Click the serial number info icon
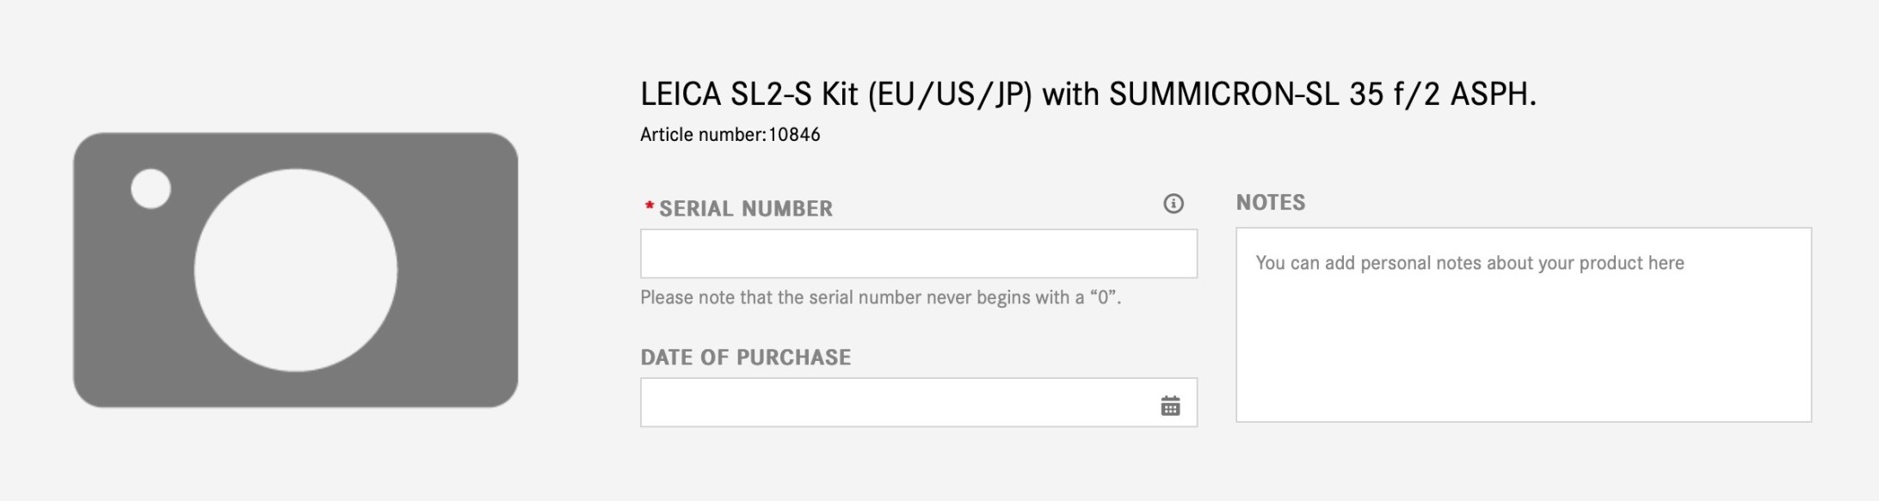The width and height of the screenshot is (1879, 501). [1173, 204]
